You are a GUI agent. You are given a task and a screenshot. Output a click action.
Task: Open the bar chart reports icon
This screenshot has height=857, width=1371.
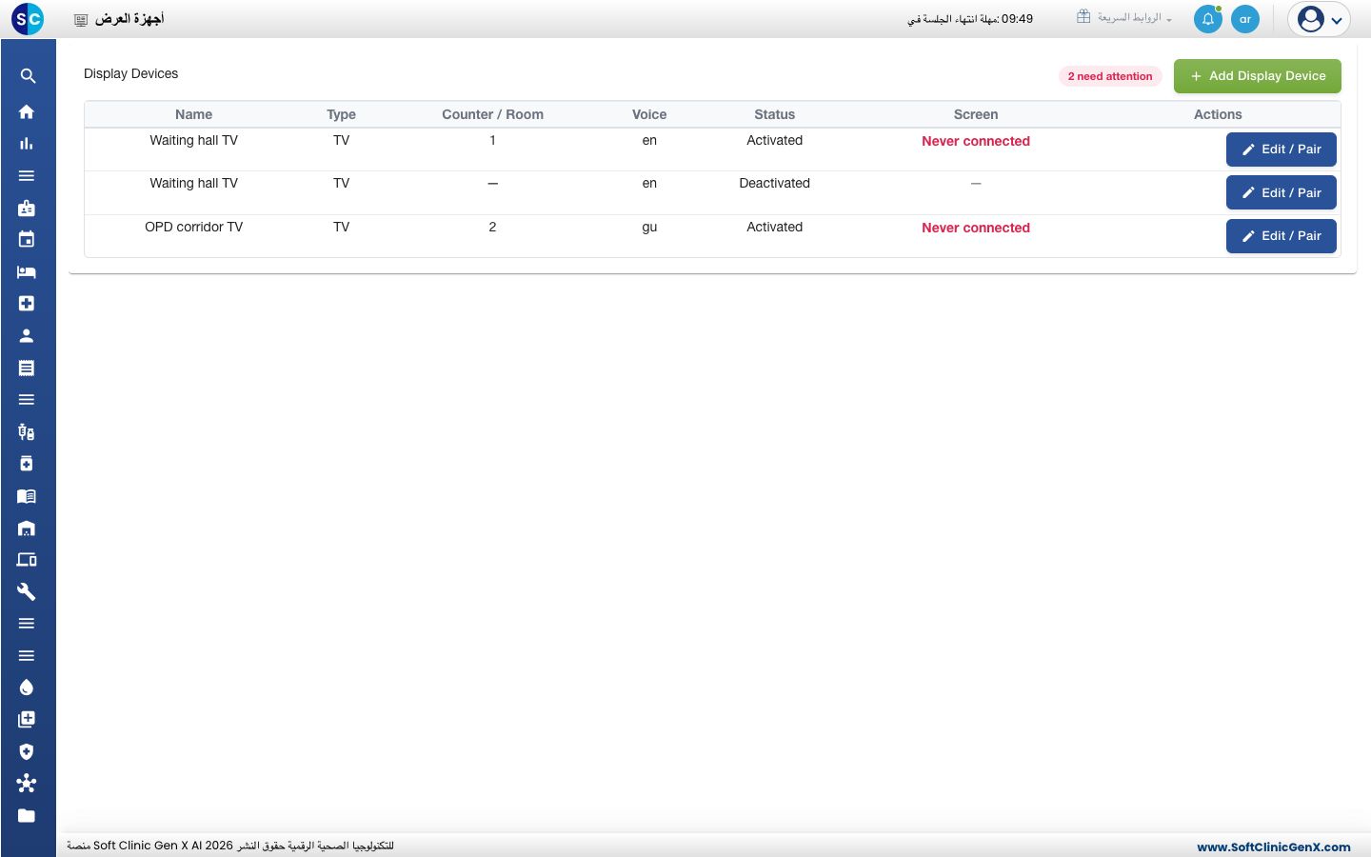click(x=27, y=144)
